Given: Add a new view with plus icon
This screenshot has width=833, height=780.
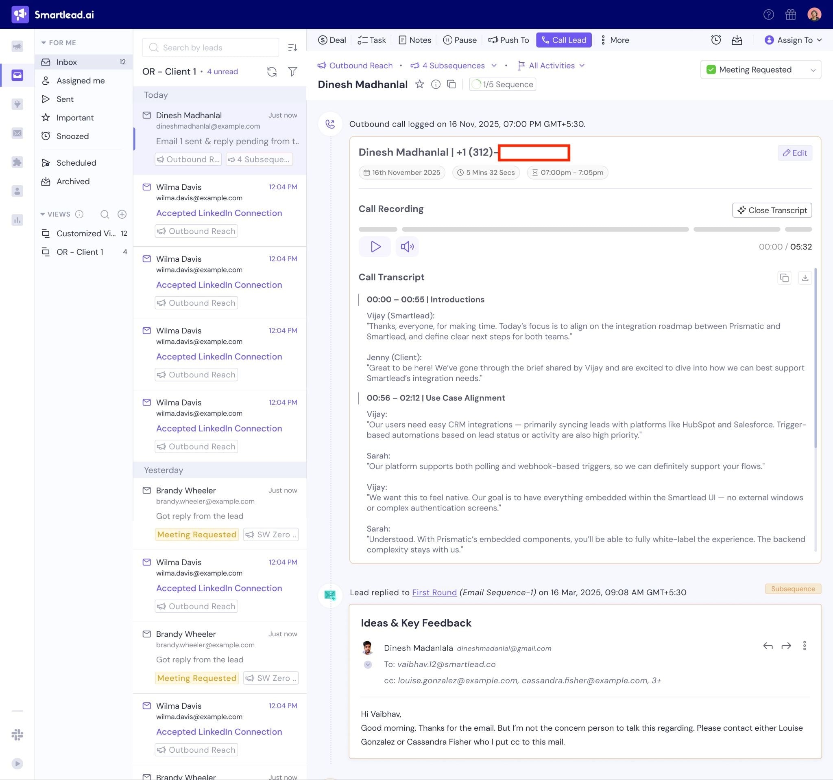Looking at the screenshot, I should (122, 214).
